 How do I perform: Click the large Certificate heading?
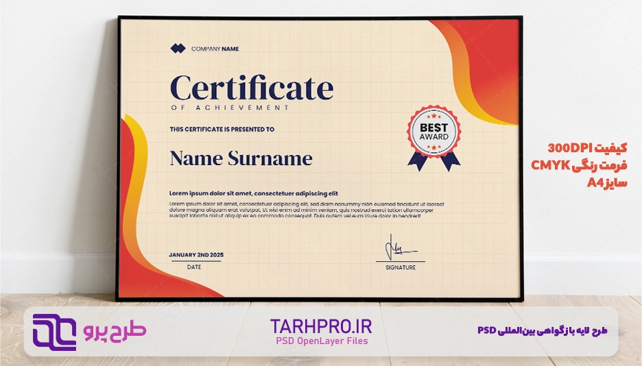[x=251, y=88]
